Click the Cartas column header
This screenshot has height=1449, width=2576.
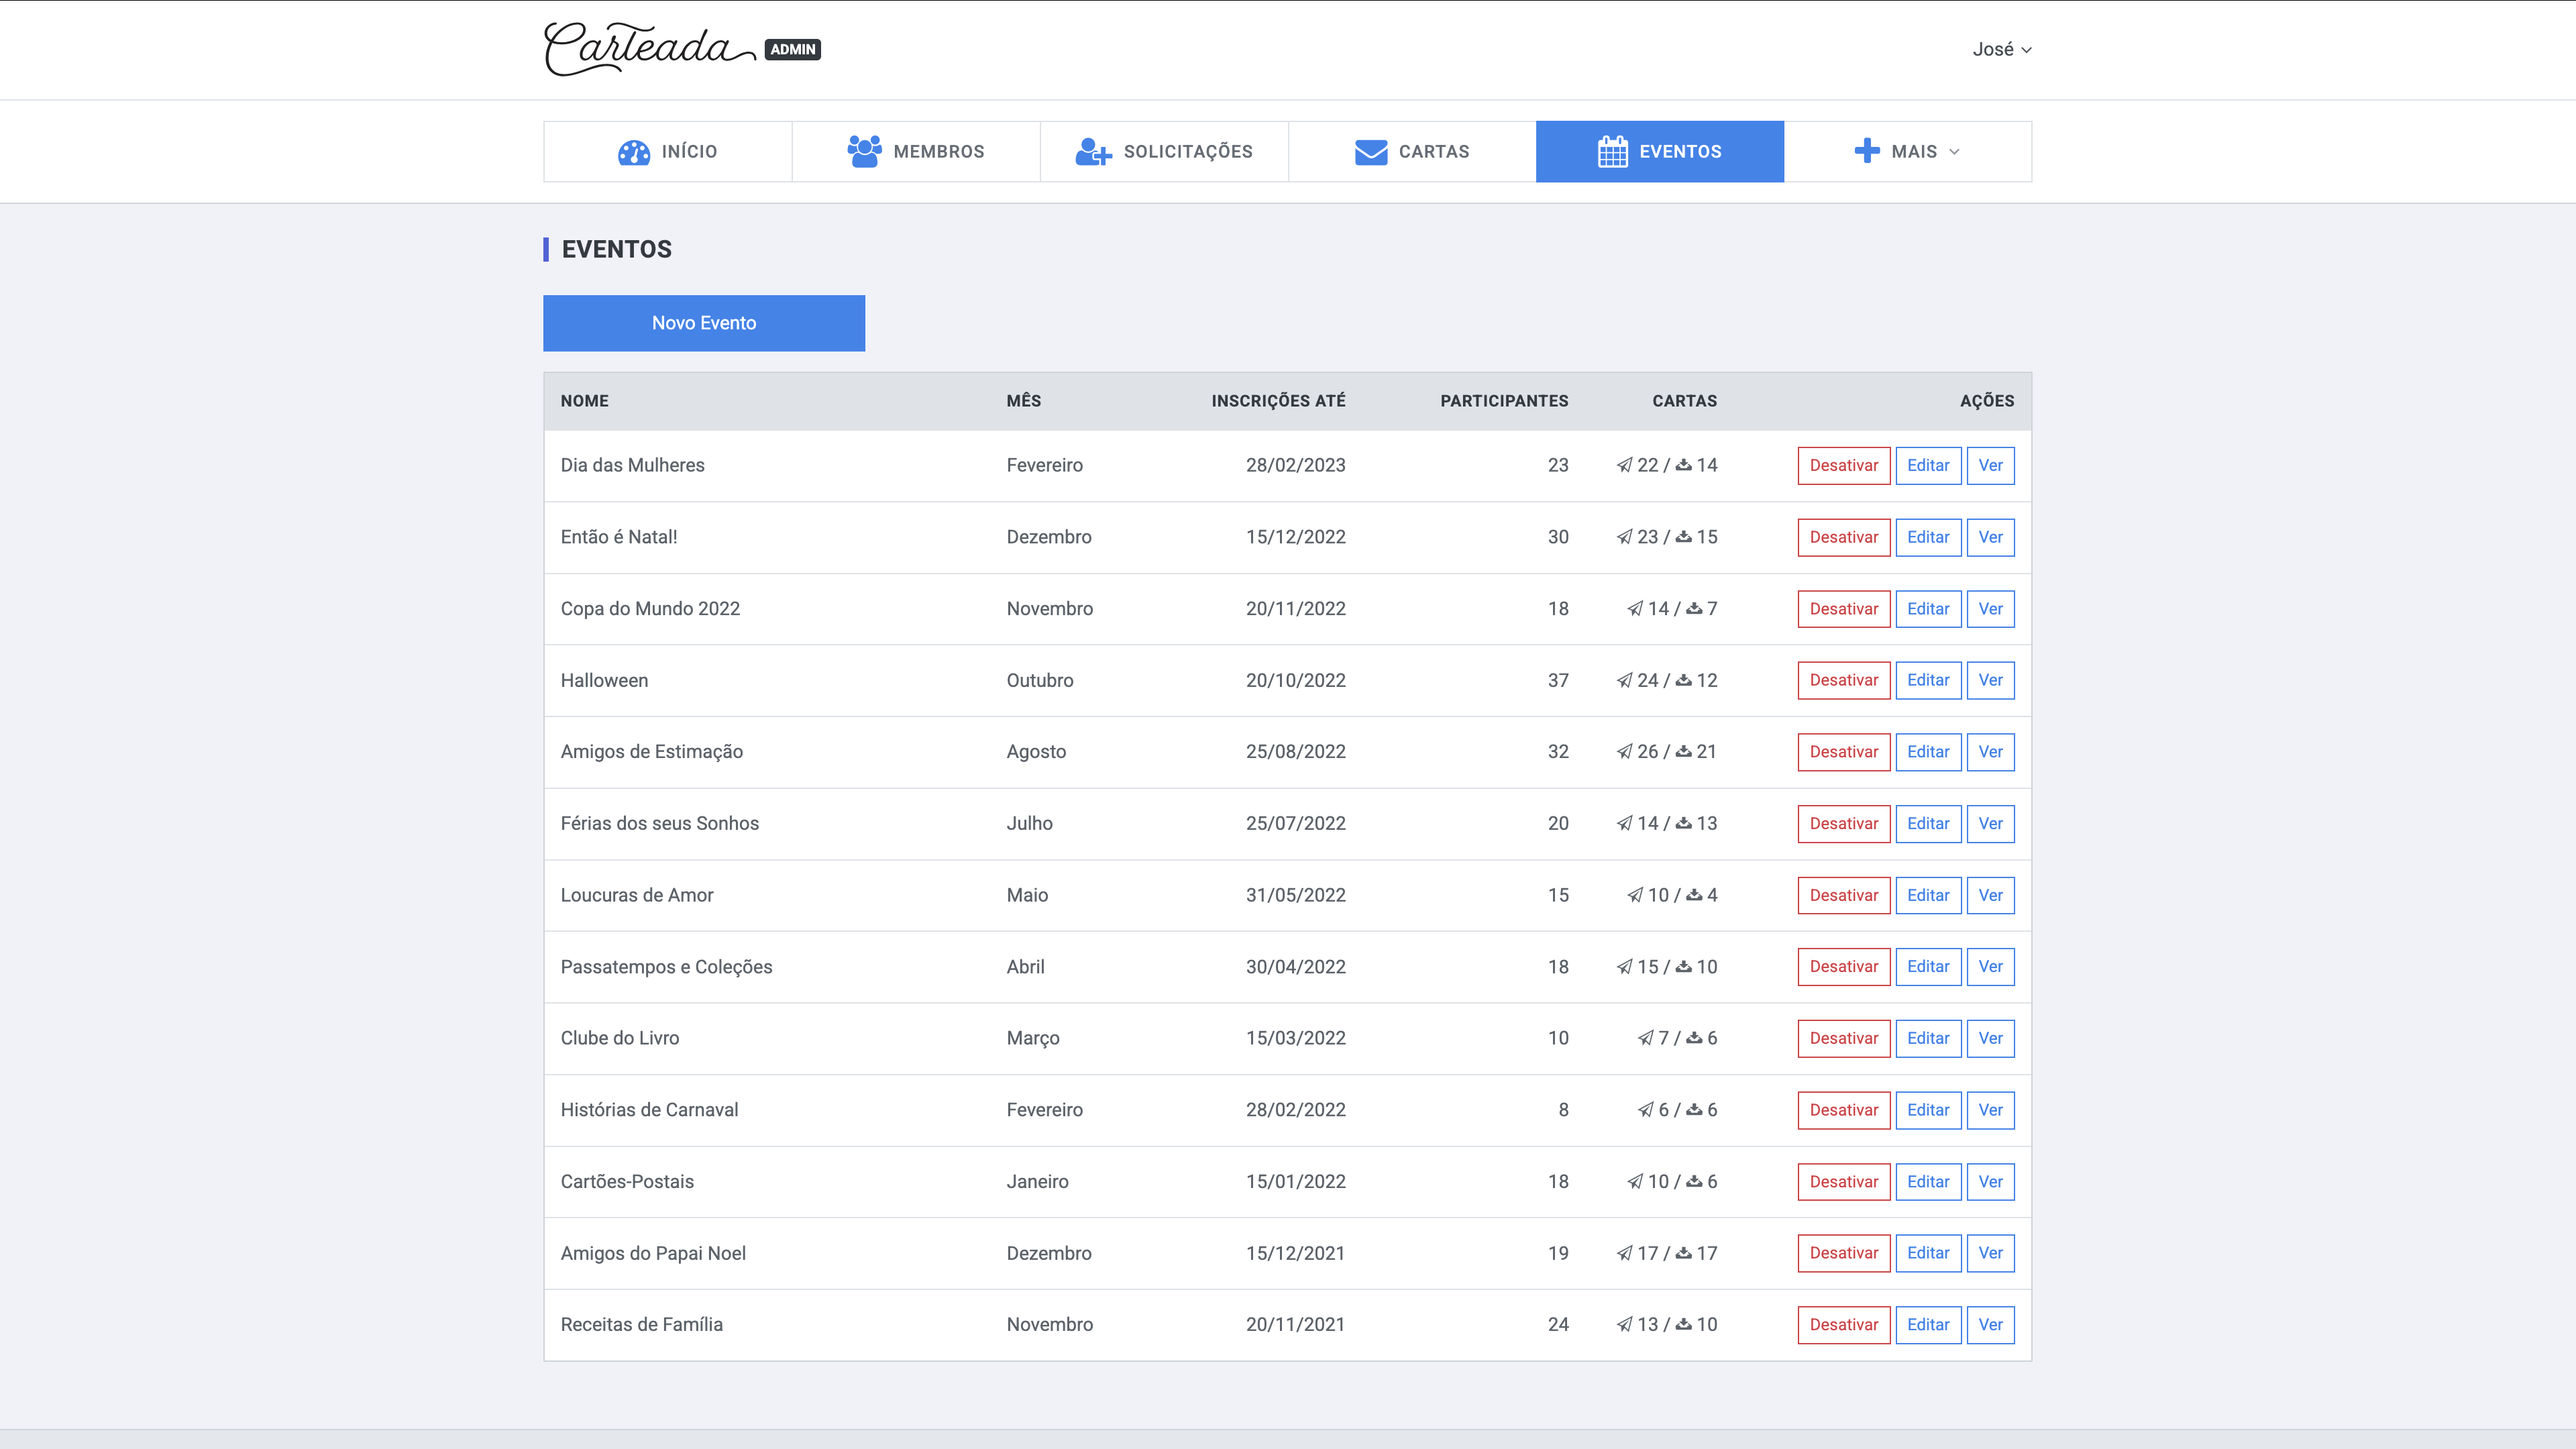point(1684,401)
